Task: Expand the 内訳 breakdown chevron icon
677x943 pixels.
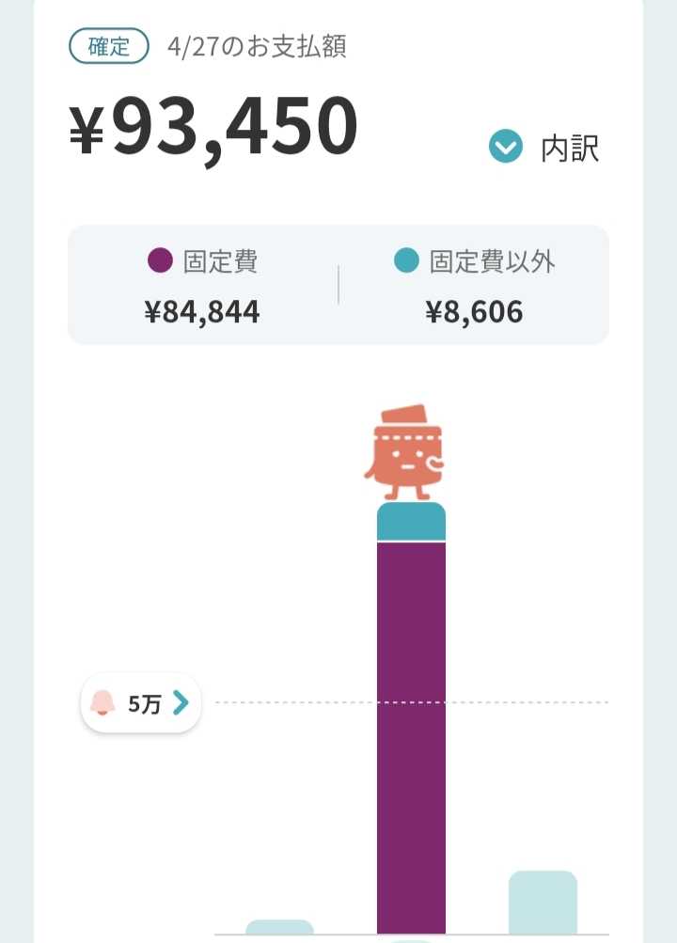Action: (x=506, y=146)
